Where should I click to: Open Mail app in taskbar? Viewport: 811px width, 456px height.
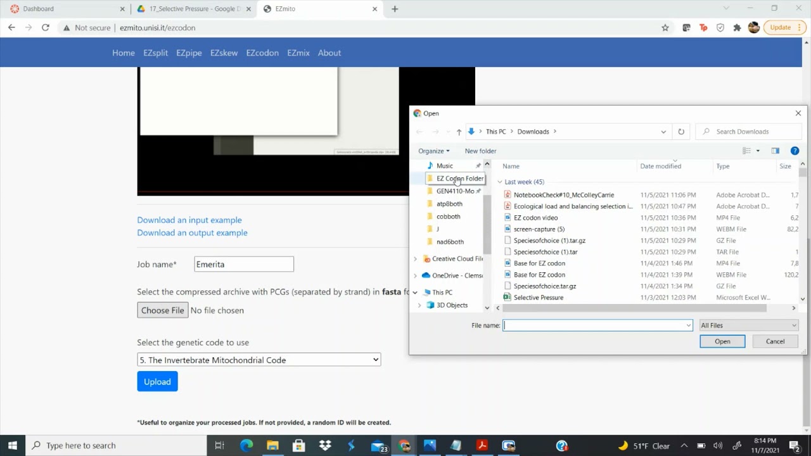tap(378, 445)
